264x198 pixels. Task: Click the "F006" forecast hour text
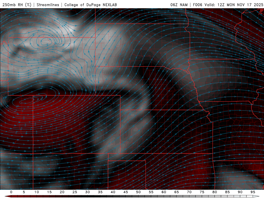pos(198,5)
